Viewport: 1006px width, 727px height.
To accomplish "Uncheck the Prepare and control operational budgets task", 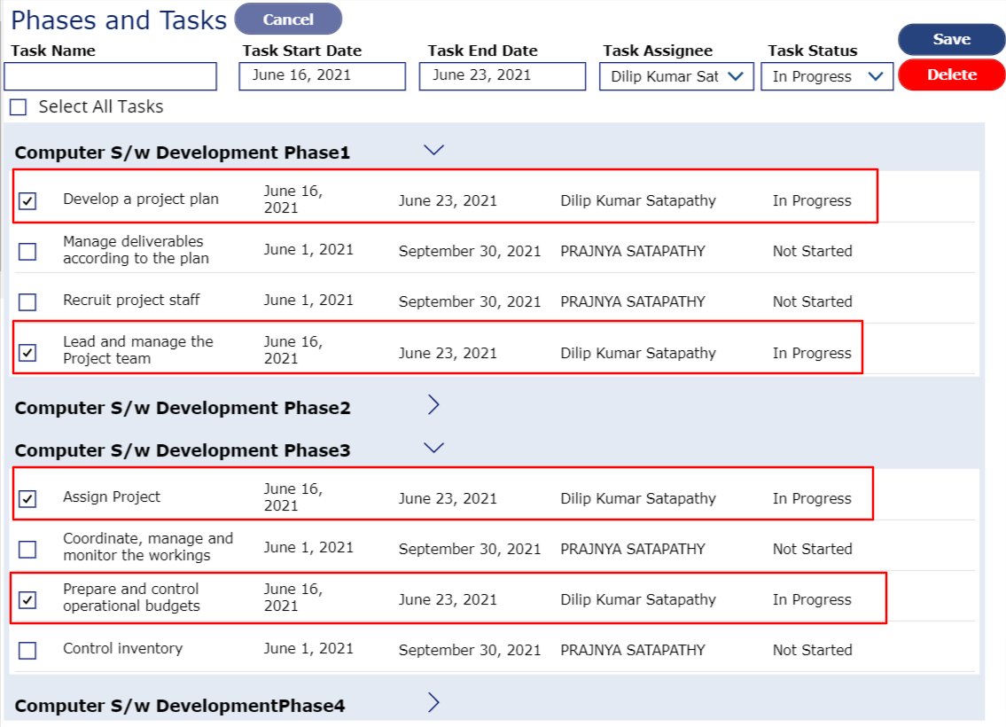I will coord(27,598).
